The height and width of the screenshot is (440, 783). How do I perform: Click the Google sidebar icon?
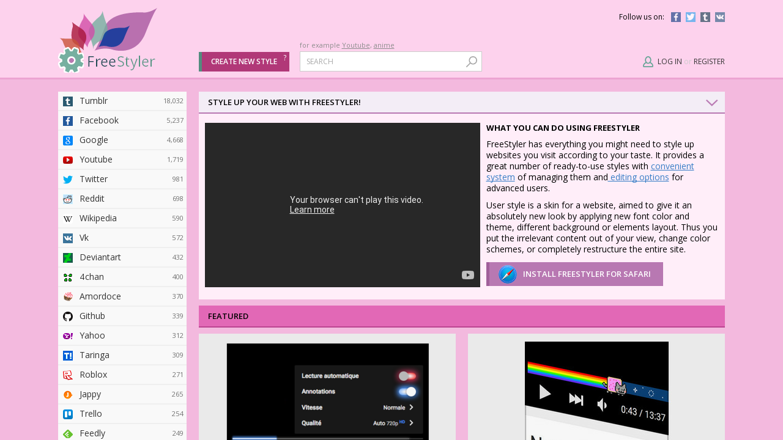68,141
